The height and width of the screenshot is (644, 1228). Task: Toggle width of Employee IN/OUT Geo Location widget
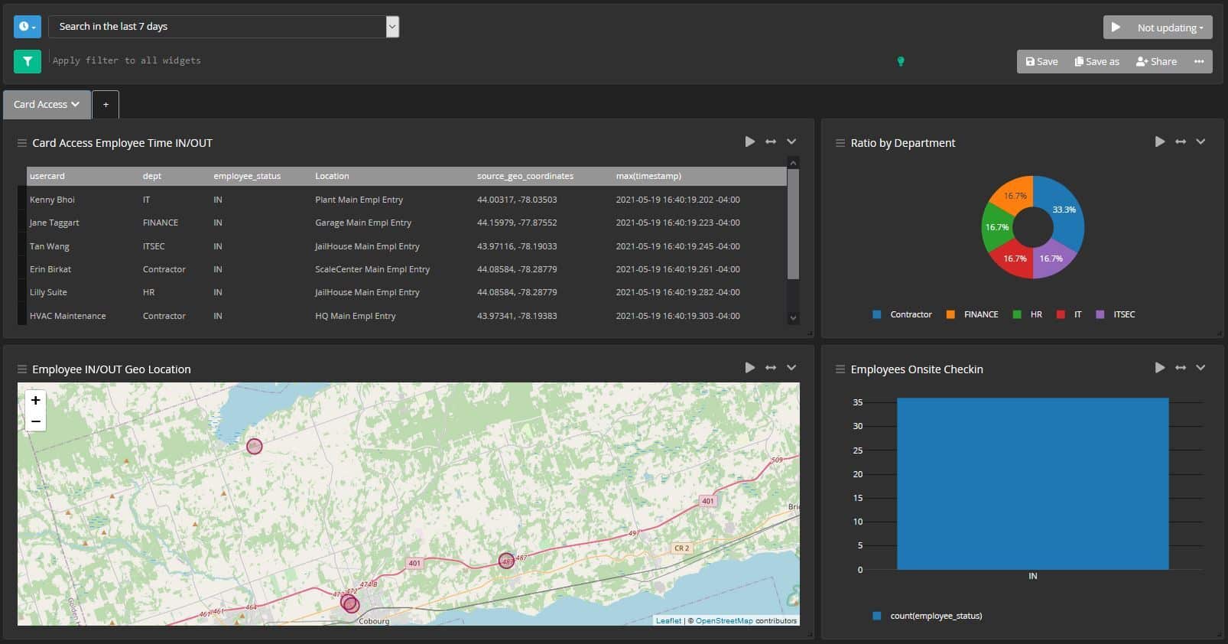click(770, 368)
